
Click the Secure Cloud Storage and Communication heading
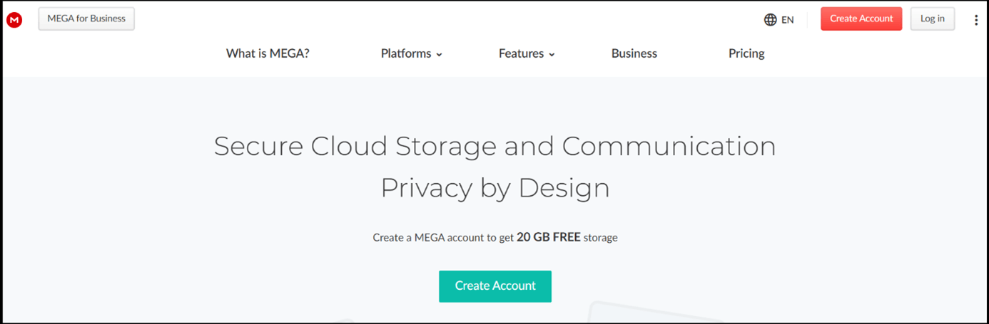494,146
